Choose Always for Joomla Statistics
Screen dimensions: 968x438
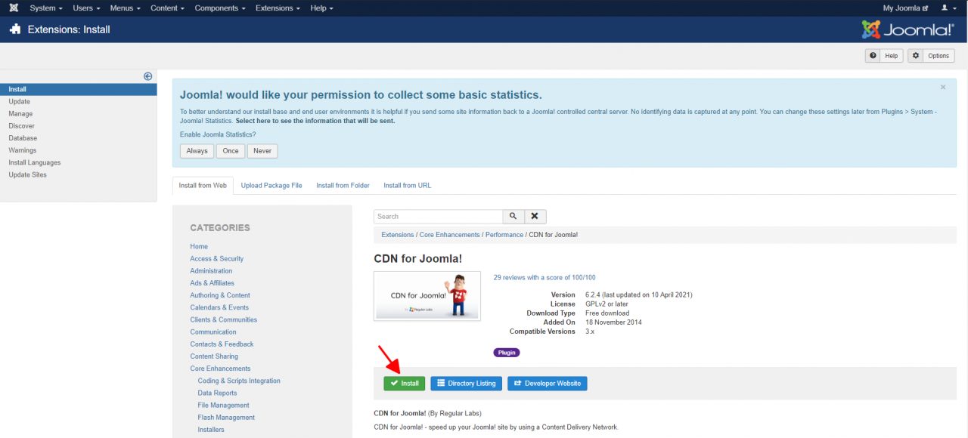pos(197,151)
